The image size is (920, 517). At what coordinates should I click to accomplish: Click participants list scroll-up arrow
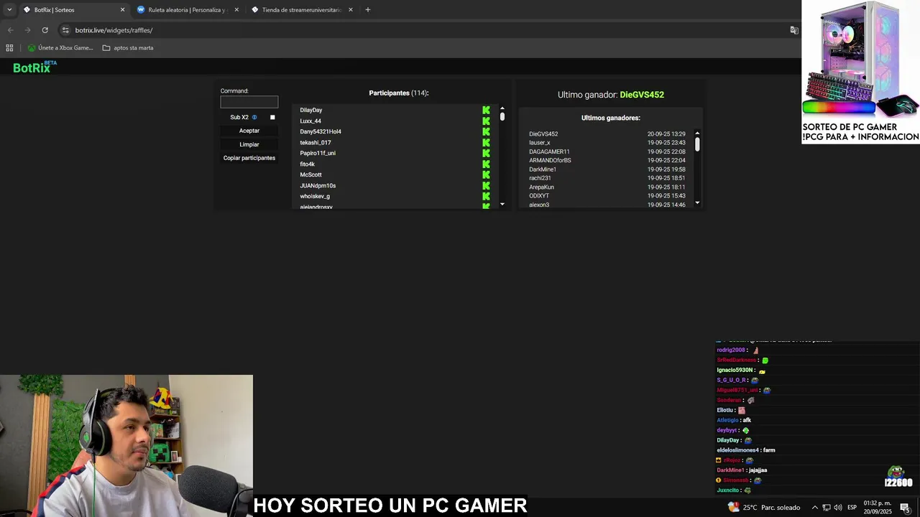[502, 108]
